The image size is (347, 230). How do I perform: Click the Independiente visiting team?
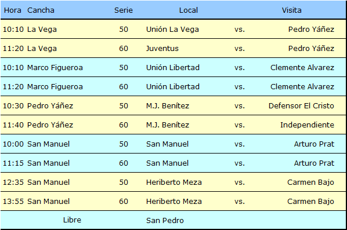(x=307, y=125)
